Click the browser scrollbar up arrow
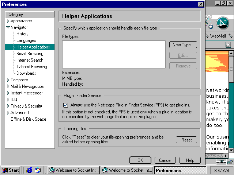This screenshot has height=175, width=234. [x=231, y=53]
